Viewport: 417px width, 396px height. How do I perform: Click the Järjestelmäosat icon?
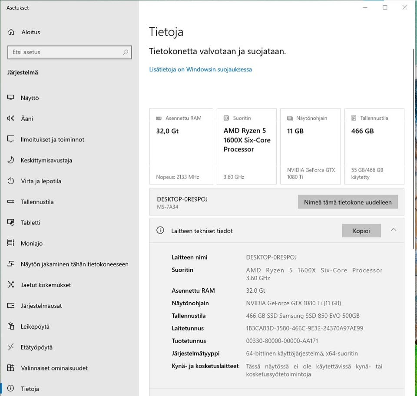click(10, 305)
